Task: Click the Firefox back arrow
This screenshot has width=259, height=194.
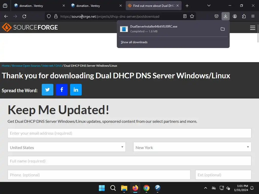Action: [6, 16]
